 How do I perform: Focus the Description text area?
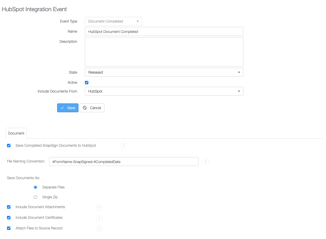[164, 52]
